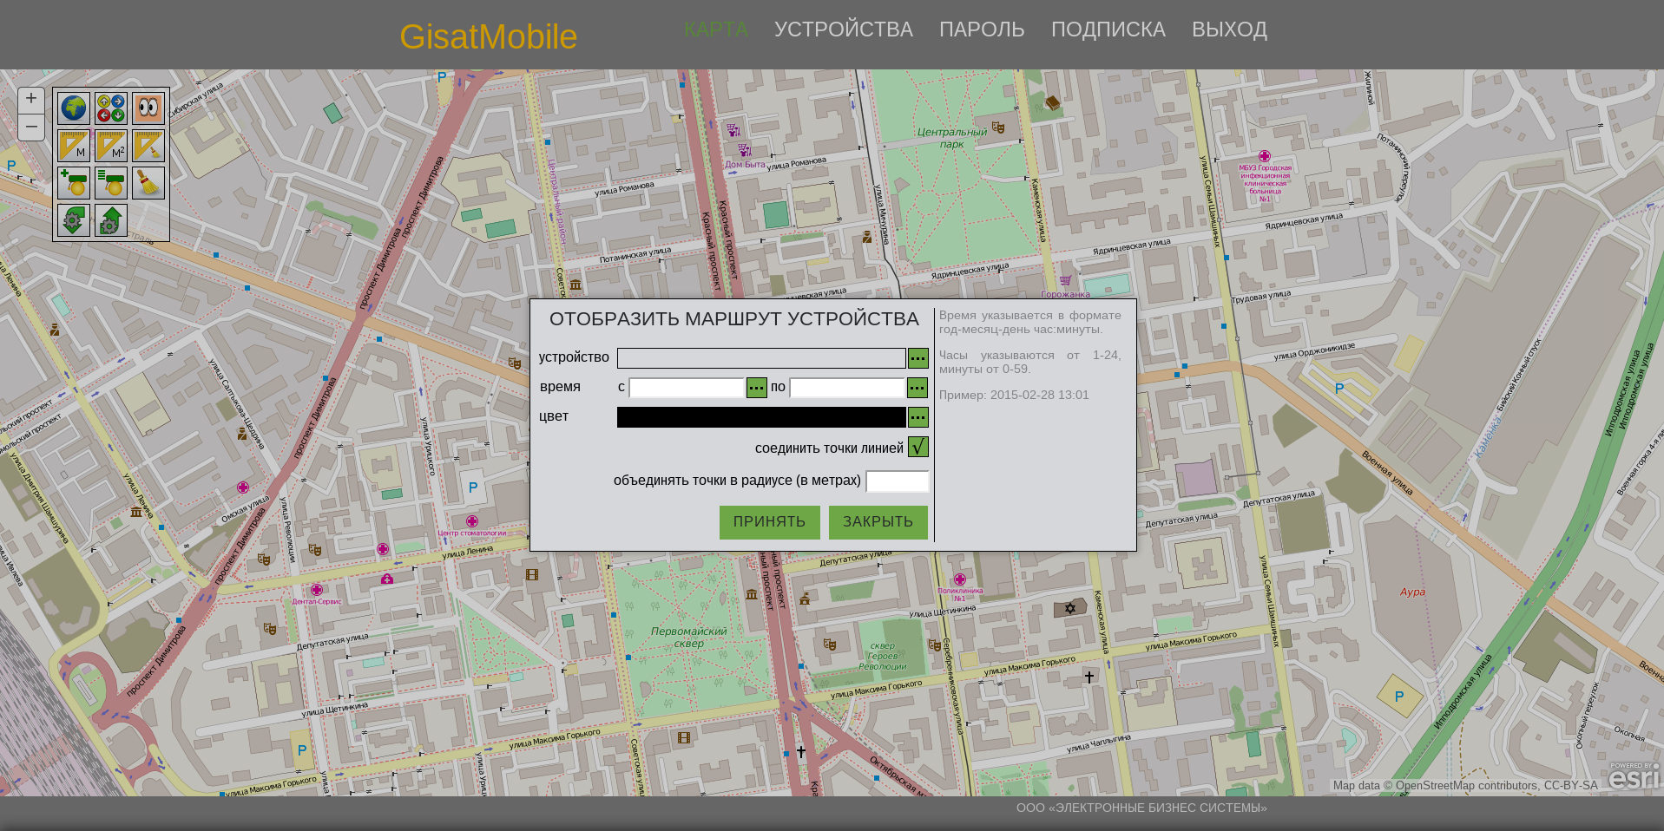Click the ruler with broom clear-measurements icon
Viewport: 1664px width, 831px height.
(148, 146)
